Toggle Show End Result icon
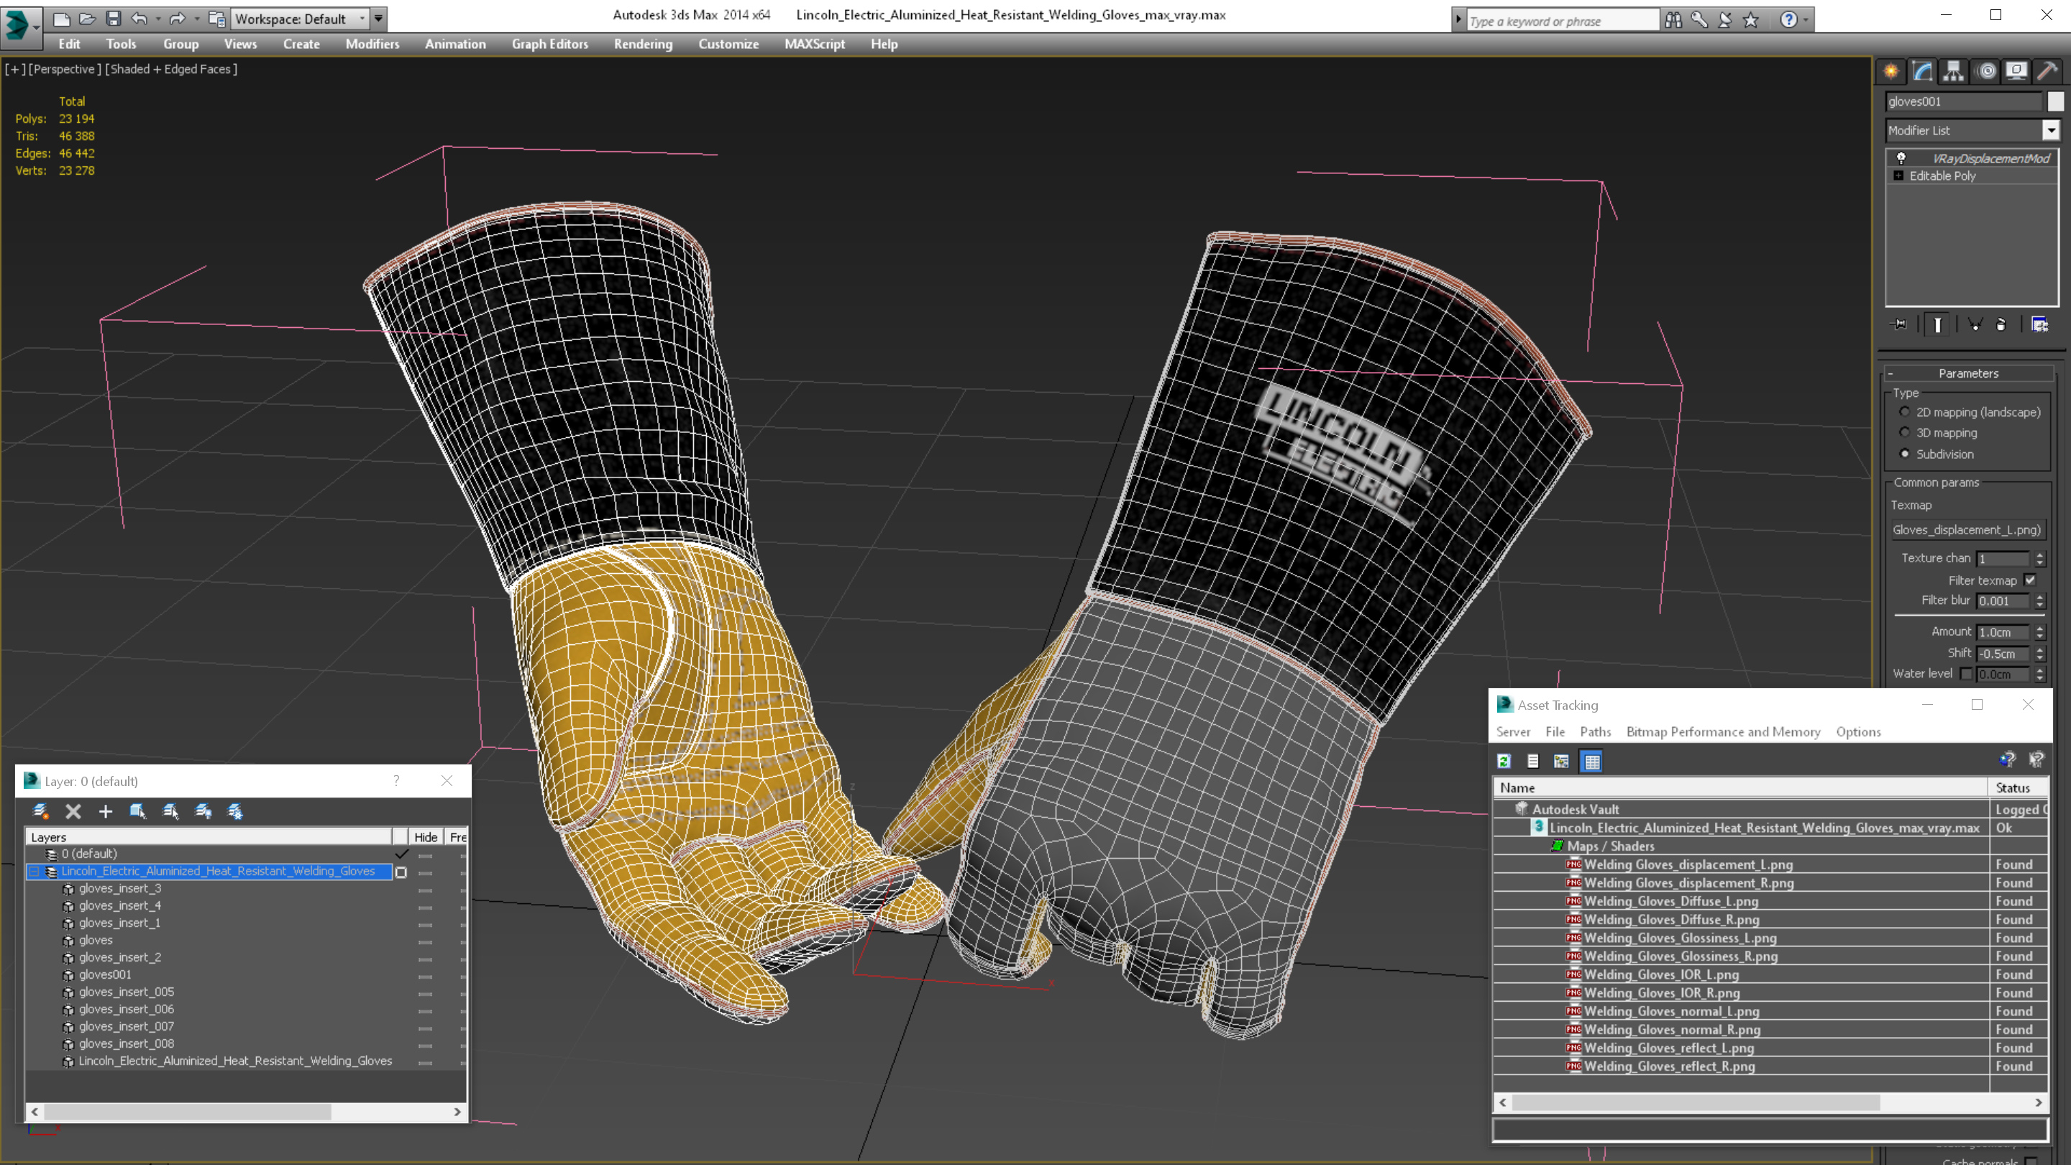Screen dimensions: 2071x1165 tap(1937, 325)
